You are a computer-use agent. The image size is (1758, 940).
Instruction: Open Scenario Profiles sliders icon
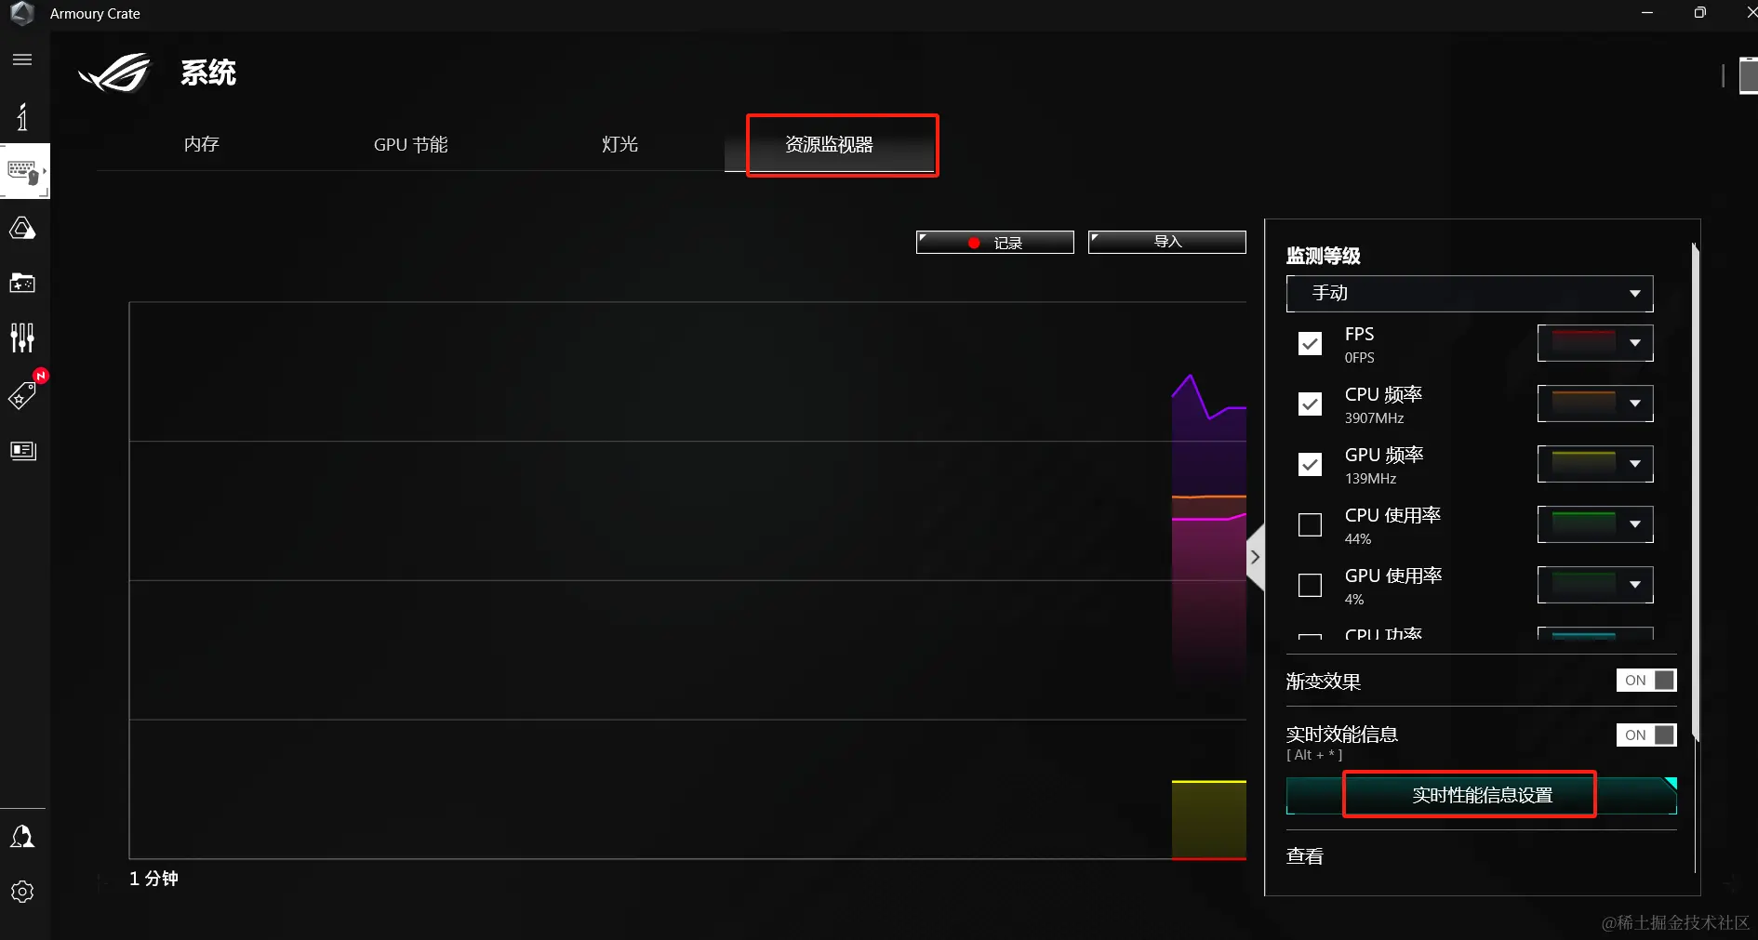(x=22, y=338)
